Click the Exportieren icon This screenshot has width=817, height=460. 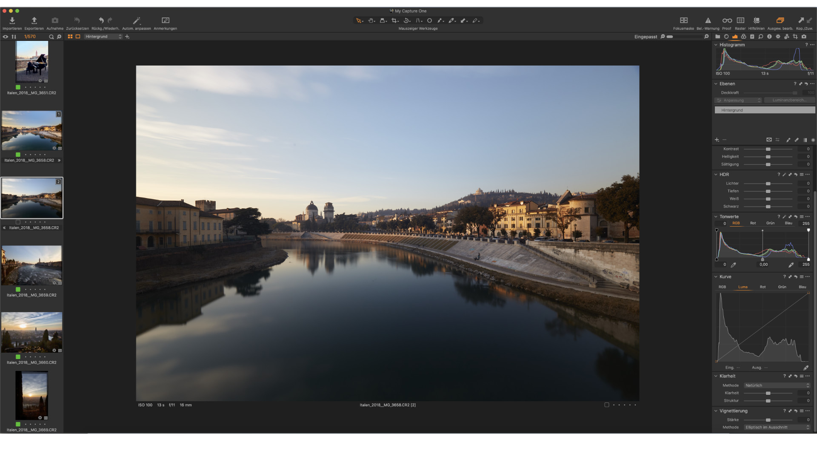pos(34,20)
